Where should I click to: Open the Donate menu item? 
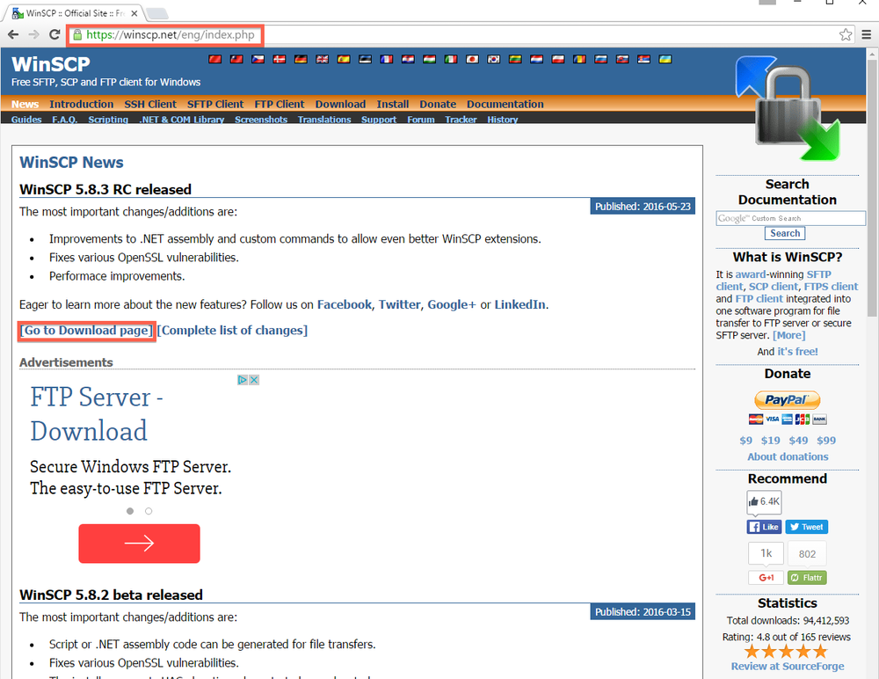tap(438, 105)
